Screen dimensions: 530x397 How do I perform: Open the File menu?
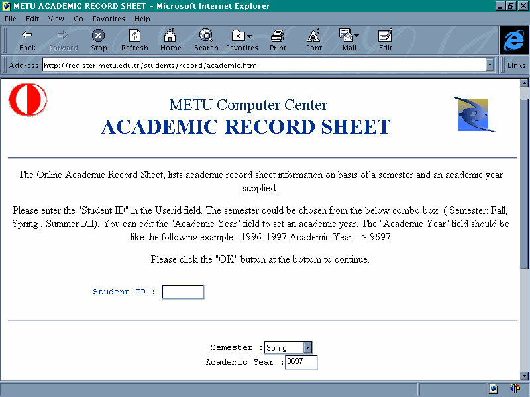10,19
